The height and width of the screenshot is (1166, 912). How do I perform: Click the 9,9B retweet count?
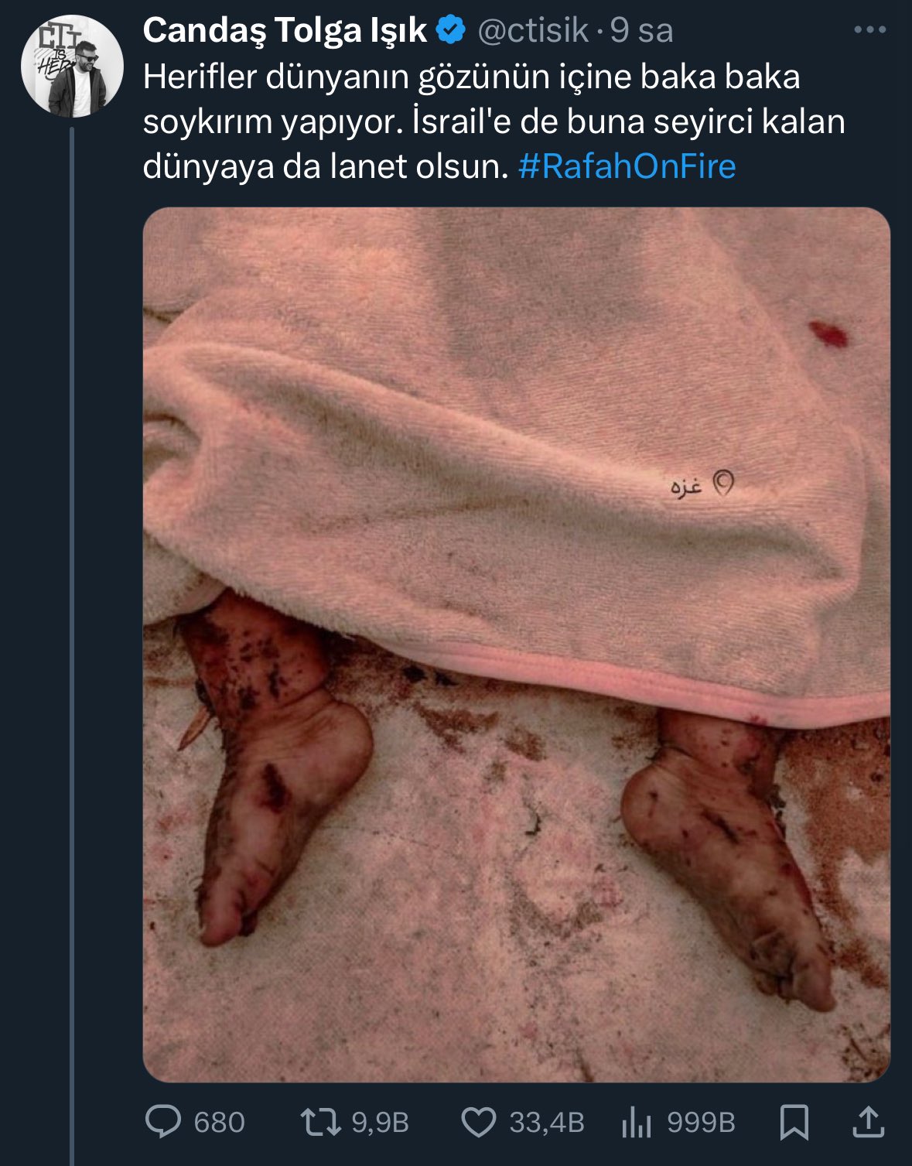[380, 1123]
